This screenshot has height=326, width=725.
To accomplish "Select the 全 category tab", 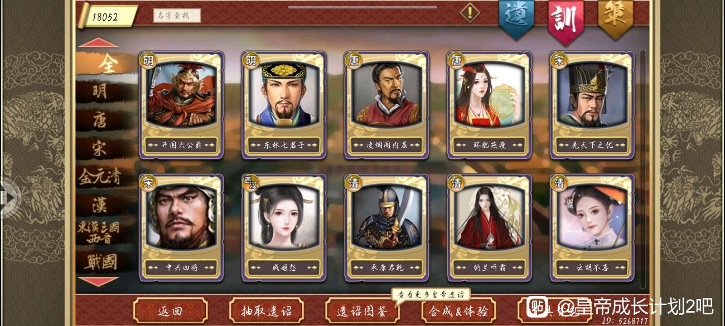I will [106, 64].
